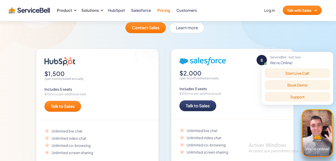Open the Customers nav link

tap(187, 10)
